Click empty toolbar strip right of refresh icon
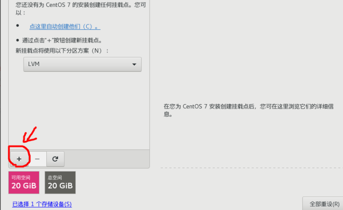 tap(107, 159)
